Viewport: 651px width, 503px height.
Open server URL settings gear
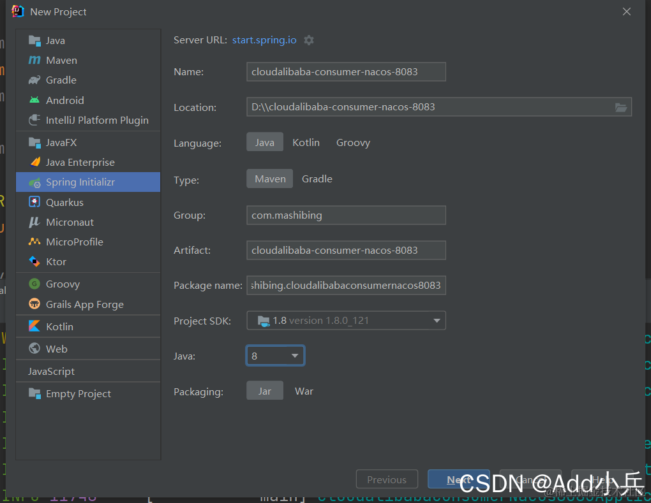tap(308, 40)
